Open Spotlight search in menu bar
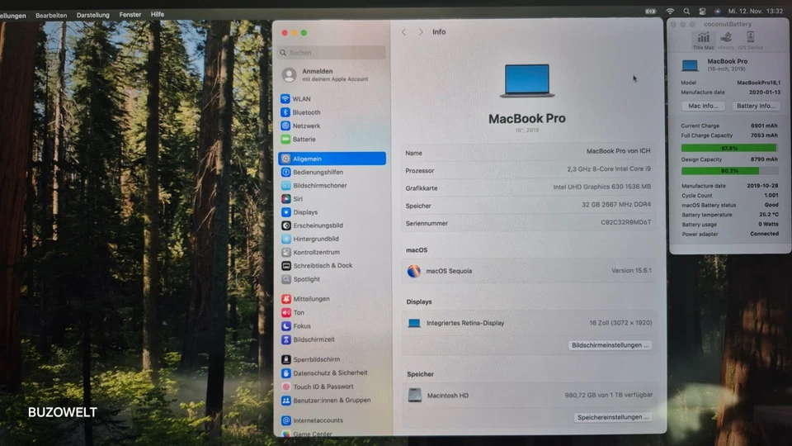Viewport: 792px width, 446px height. click(x=686, y=11)
